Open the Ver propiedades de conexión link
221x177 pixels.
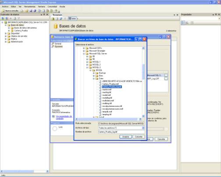click(x=64, y=117)
